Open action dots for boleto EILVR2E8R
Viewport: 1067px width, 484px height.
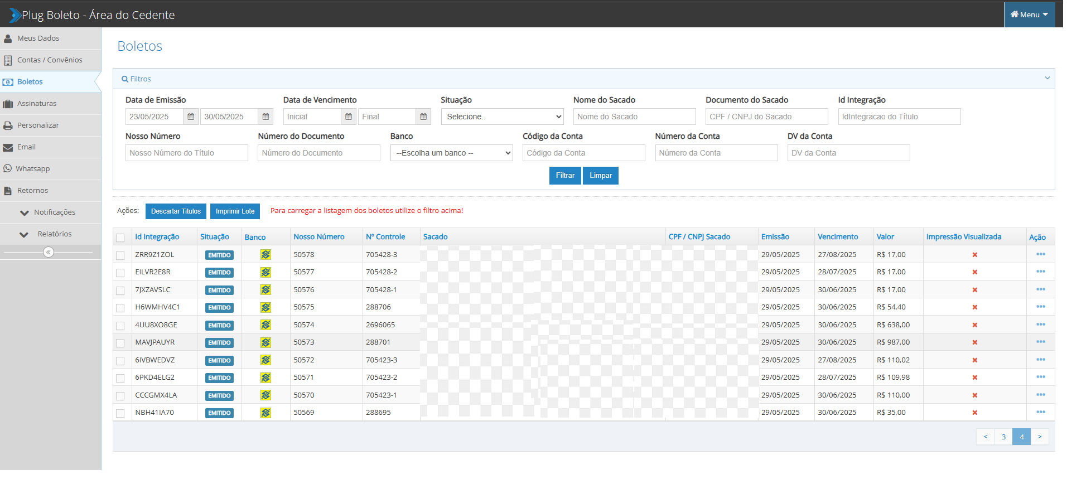1041,272
